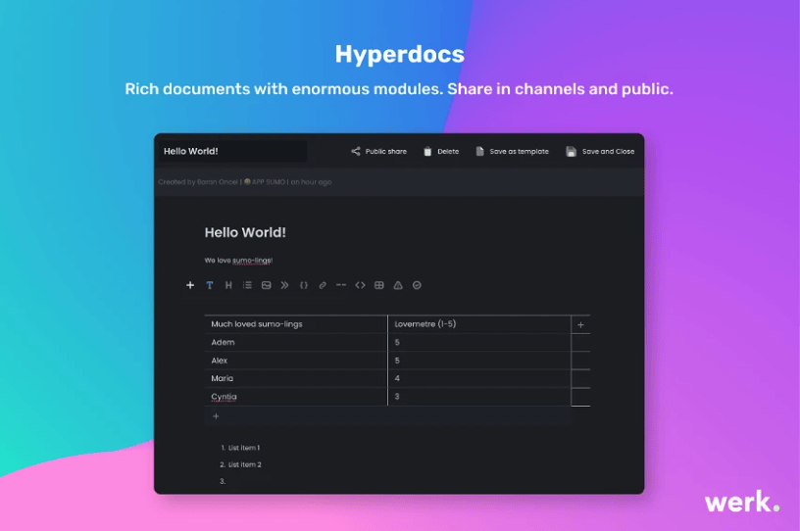Insert a link with the chain icon
The width and height of the screenshot is (800, 531).
point(323,285)
